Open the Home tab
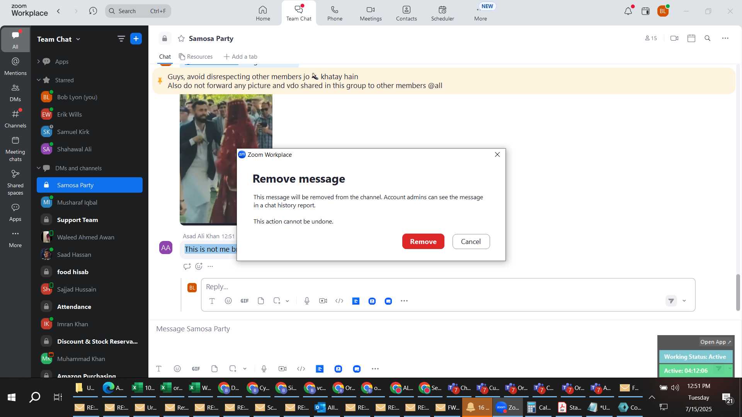This screenshot has height=417, width=742. [x=263, y=13]
